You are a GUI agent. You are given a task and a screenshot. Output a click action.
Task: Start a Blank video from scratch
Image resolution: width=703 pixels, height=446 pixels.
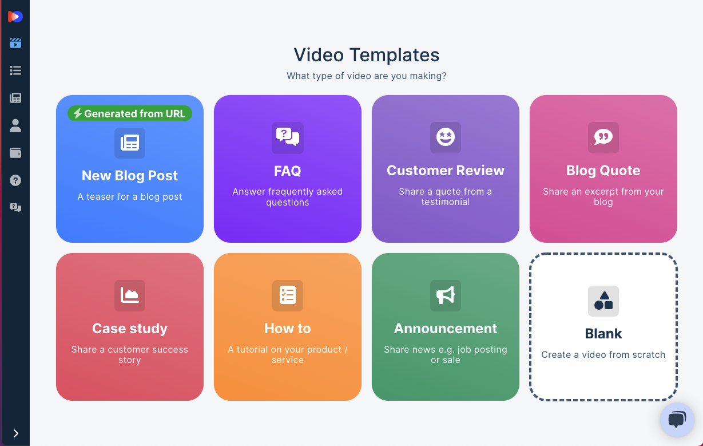click(x=603, y=327)
